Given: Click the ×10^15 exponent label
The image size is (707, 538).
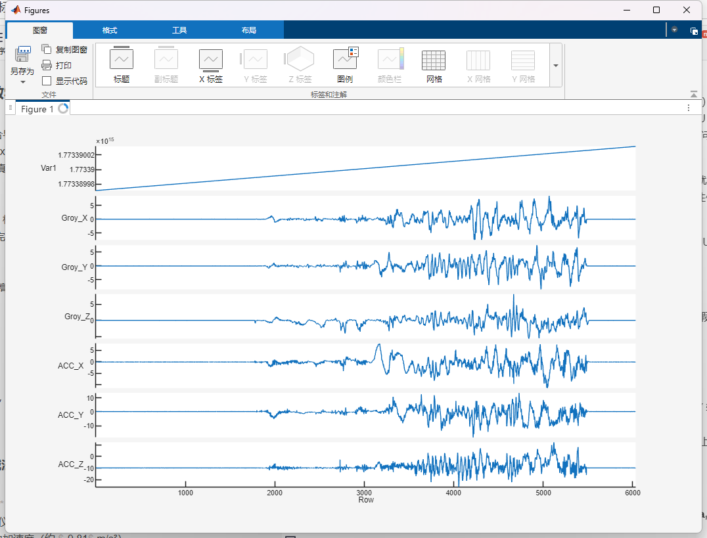Looking at the screenshot, I should click(105, 141).
